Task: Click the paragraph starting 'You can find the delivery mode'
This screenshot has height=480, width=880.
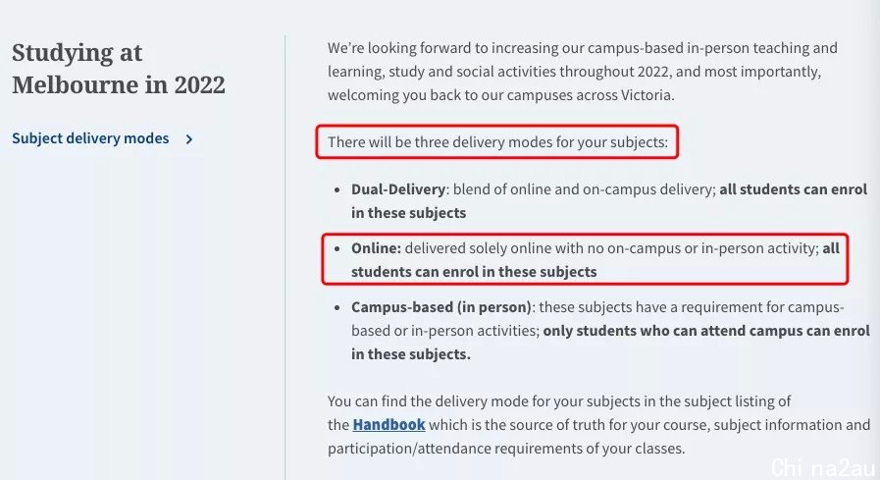Action: tap(598, 425)
